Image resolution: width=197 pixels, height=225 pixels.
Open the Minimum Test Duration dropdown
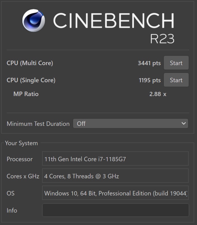(x=131, y=123)
